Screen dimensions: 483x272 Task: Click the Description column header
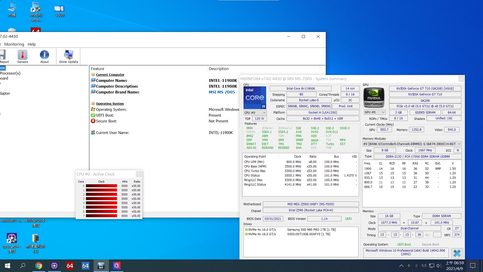(264, 69)
